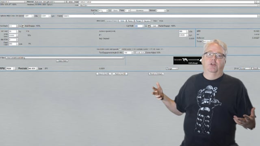Click the button right of the Material dropdown
The height and width of the screenshot is (146, 260).
point(71,2)
